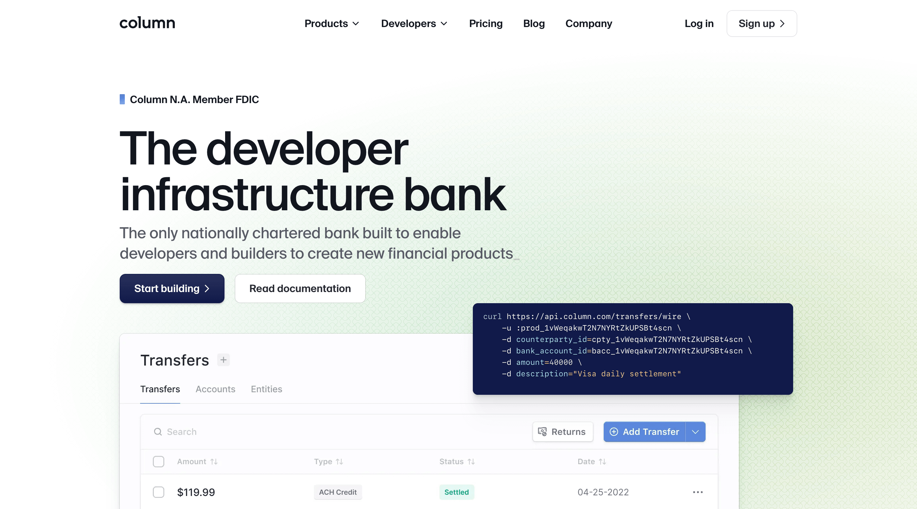917x509 pixels.
Task: Expand the Products dropdown menu
Action: (x=332, y=23)
